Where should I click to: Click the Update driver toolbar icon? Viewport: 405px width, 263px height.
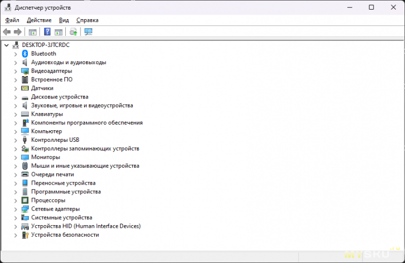[x=73, y=32]
